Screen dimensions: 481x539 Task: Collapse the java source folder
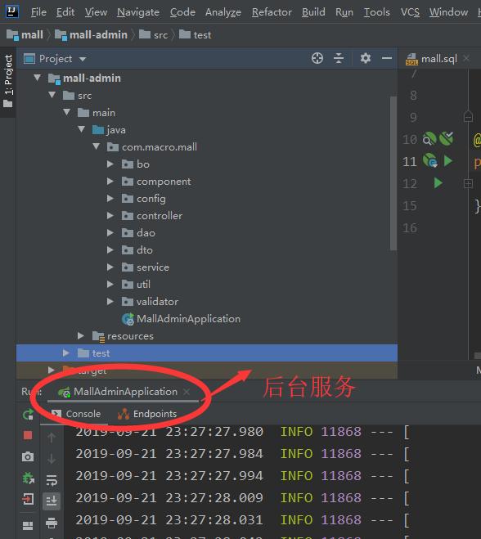(82, 129)
